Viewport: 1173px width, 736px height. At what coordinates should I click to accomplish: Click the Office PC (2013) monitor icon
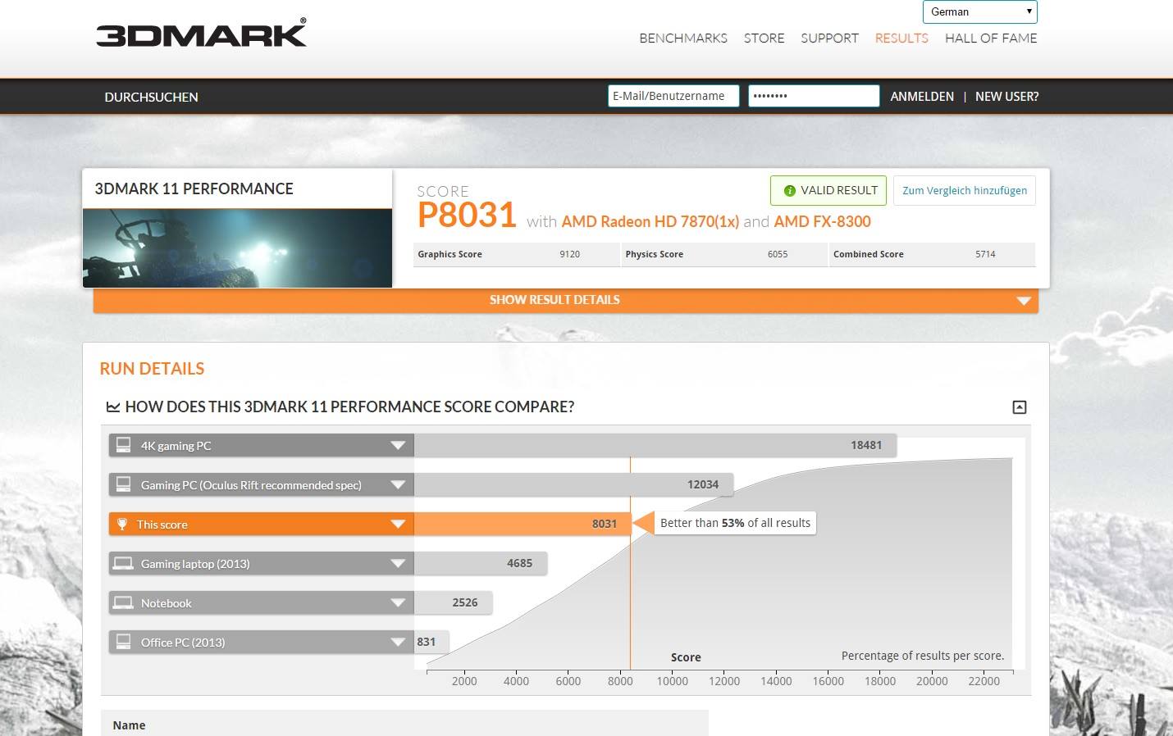[123, 642]
